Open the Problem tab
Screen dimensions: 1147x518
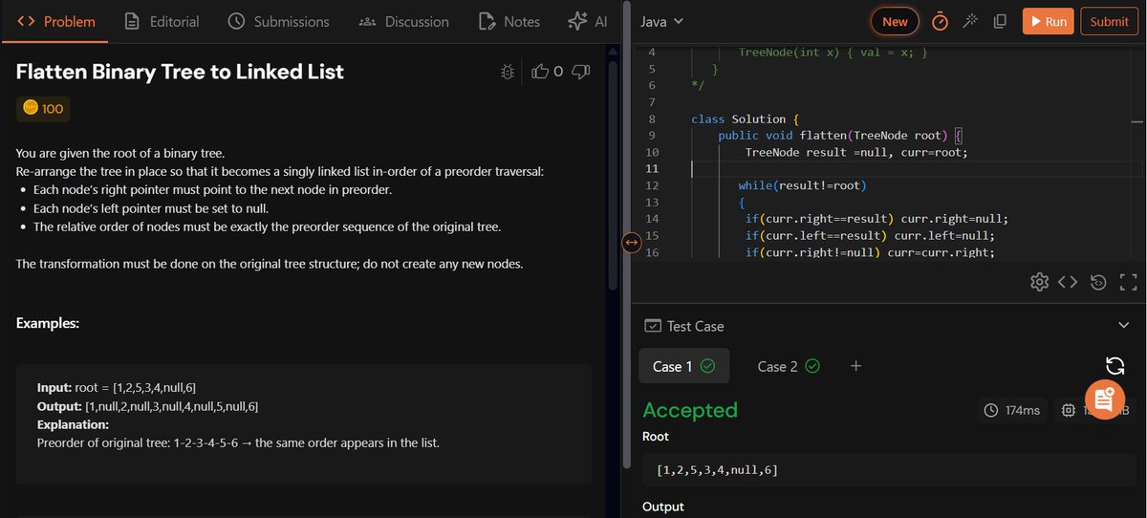click(56, 21)
